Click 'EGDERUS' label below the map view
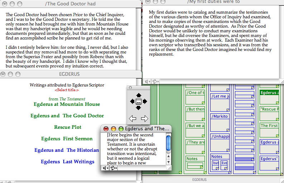The width and height of the screenshot is (284, 183). coord(199,180)
